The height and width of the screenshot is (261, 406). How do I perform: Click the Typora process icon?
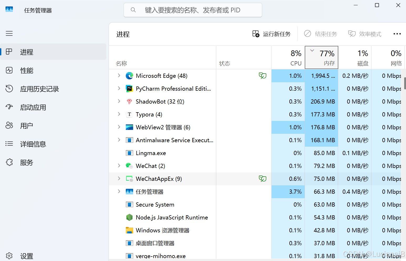click(x=129, y=114)
